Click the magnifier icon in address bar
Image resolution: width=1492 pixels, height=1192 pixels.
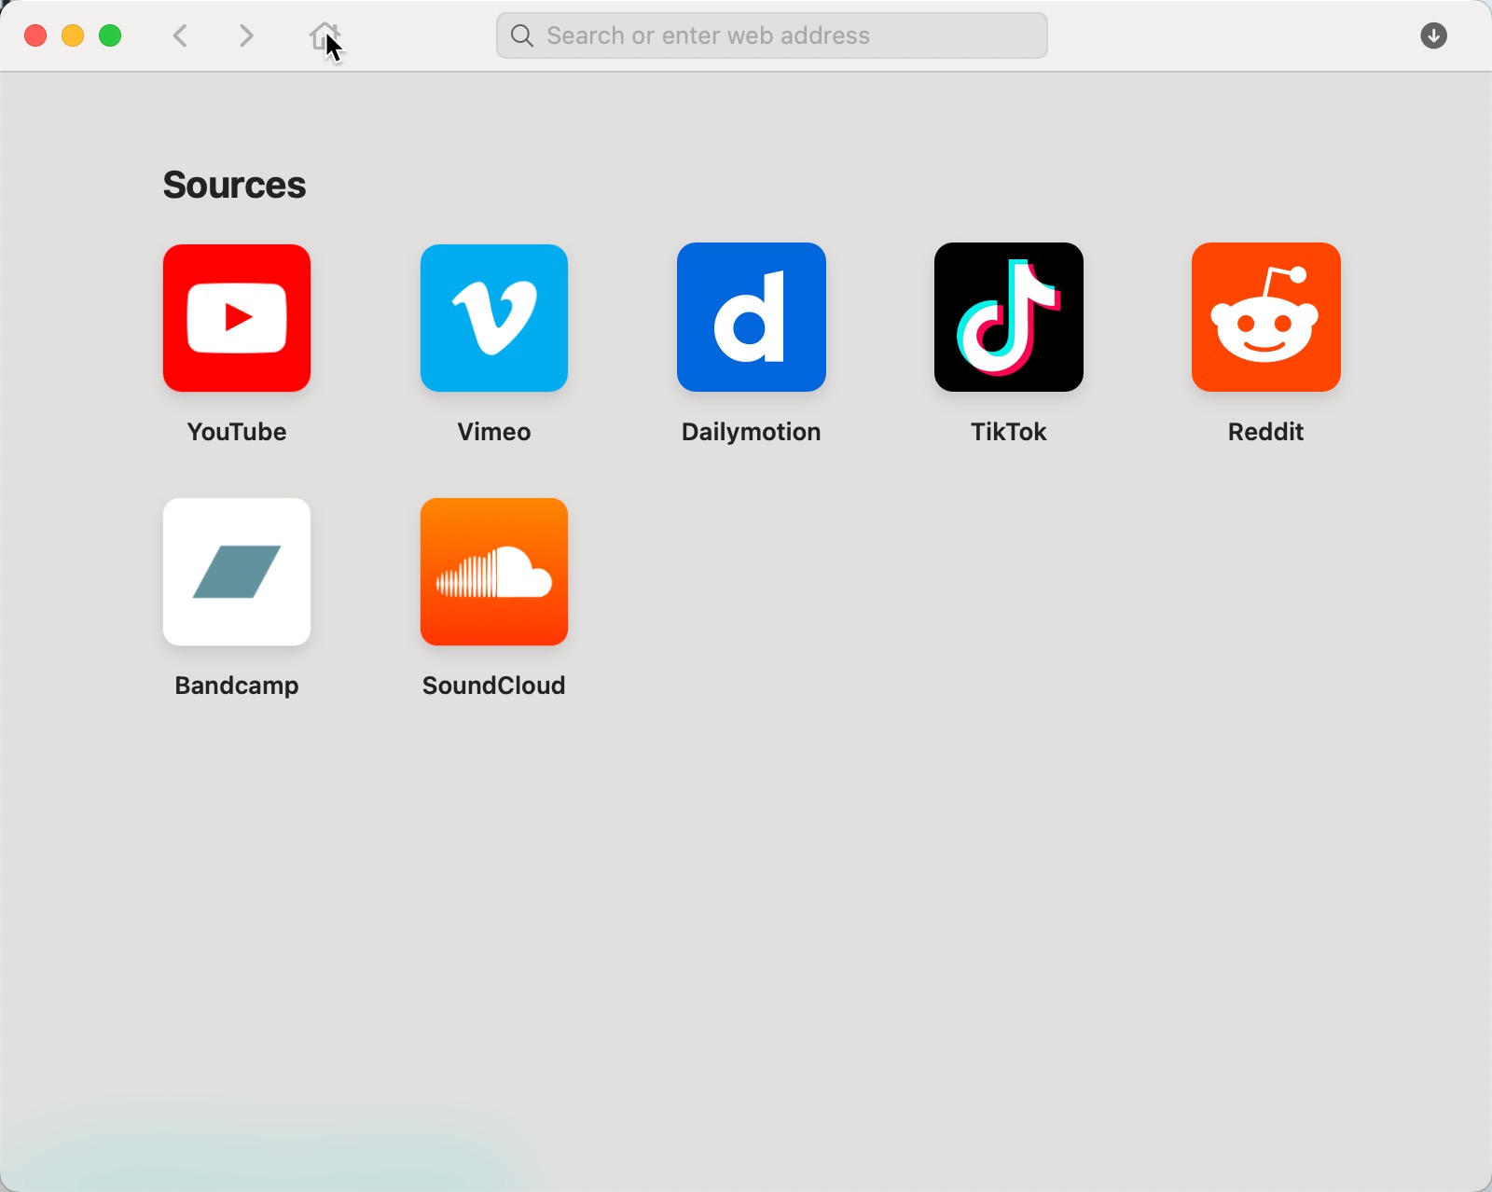point(522,36)
